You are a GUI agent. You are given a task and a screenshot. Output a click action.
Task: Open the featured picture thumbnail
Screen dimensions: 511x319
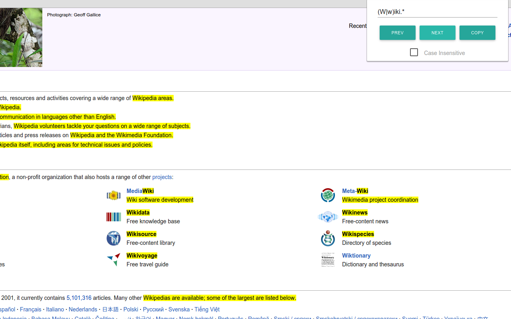21,37
